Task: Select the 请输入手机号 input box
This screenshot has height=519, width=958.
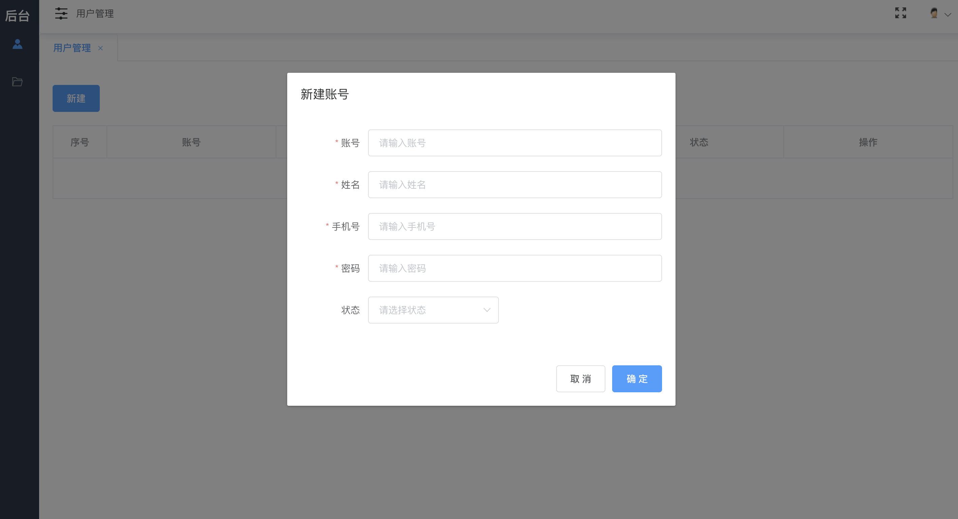Action: [x=515, y=226]
